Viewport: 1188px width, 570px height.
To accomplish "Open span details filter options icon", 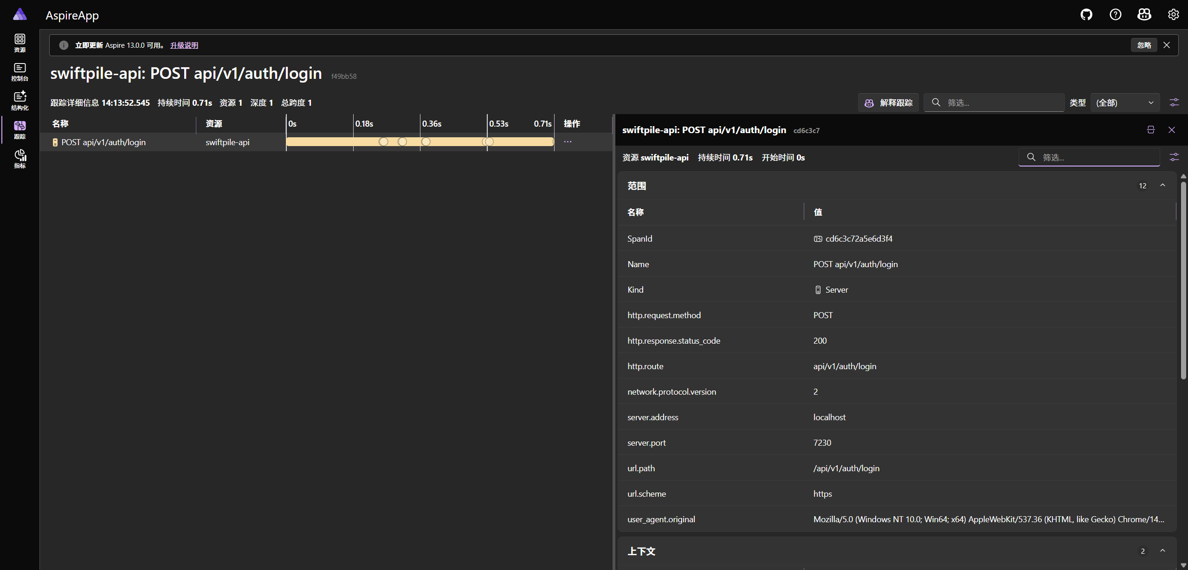I will point(1174,157).
